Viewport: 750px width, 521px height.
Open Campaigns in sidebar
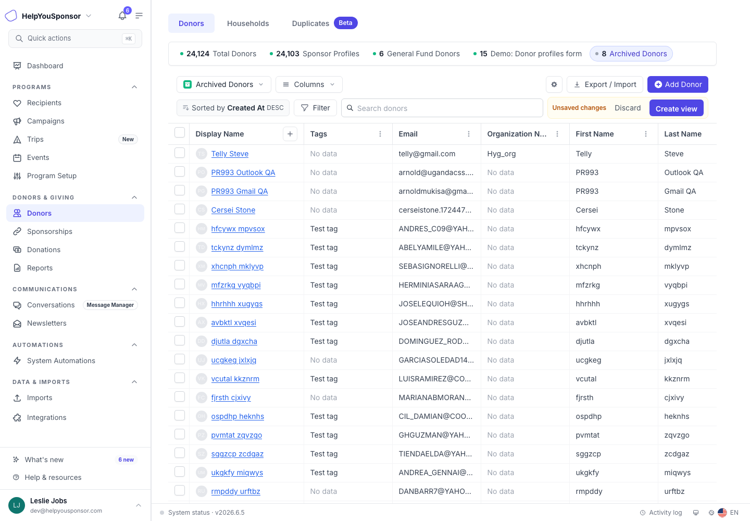click(75, 121)
